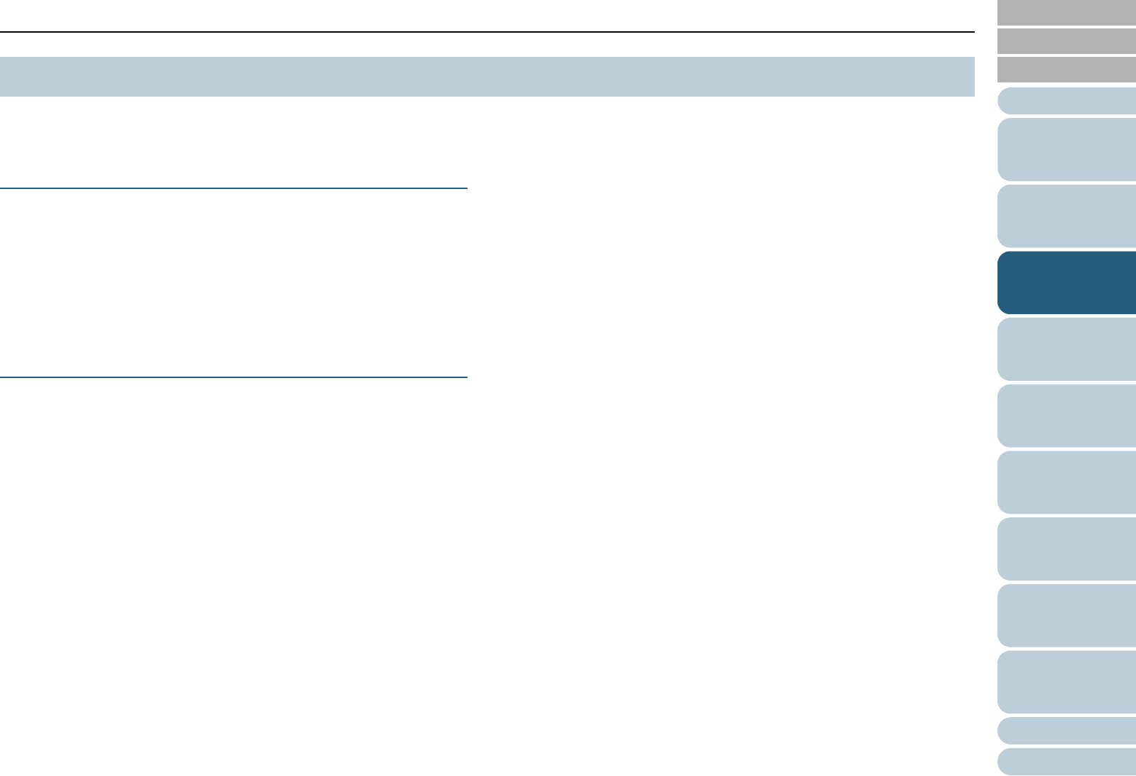
Task: Select the last large light-blue chapter tab
Action: pyautogui.click(x=1066, y=682)
